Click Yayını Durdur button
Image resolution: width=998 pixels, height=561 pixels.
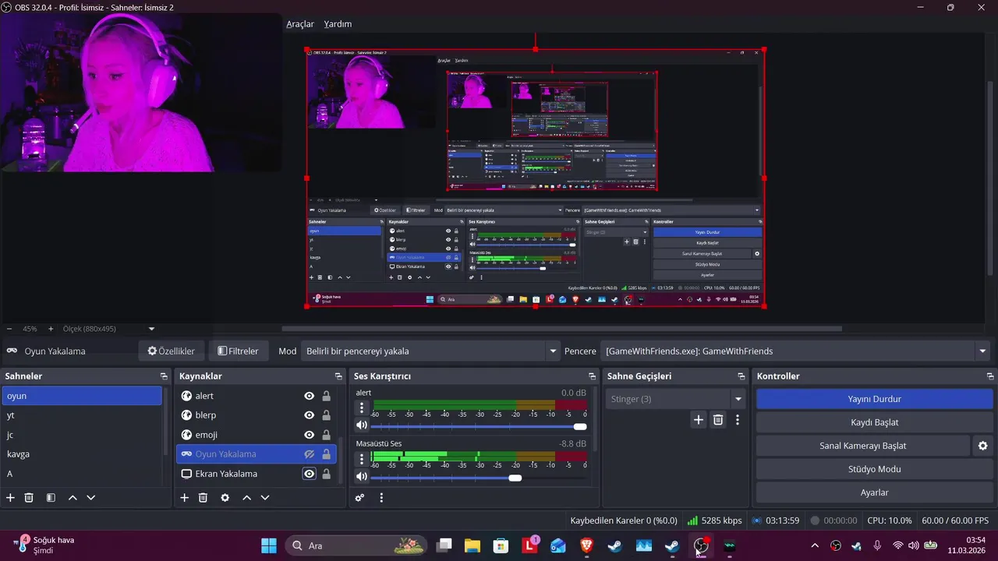pyautogui.click(x=875, y=399)
